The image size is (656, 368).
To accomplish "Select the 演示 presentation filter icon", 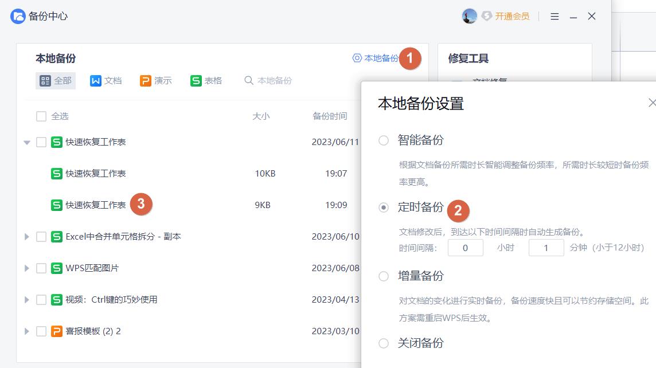I will 145,81.
